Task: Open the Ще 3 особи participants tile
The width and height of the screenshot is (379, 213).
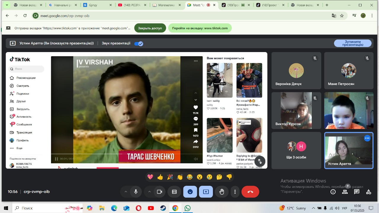Action: tap(296, 151)
